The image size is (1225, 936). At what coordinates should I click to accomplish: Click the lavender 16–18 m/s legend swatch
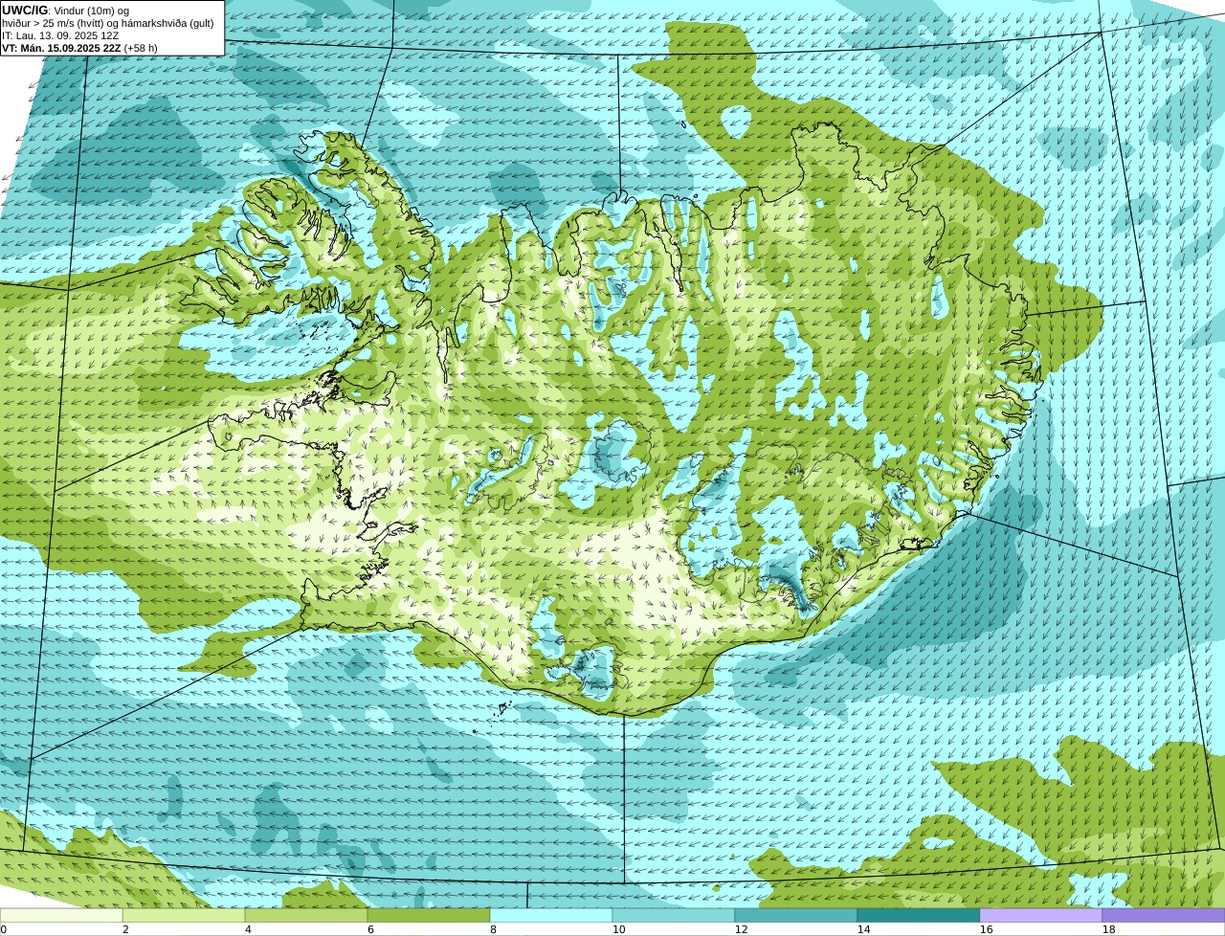(1041, 916)
